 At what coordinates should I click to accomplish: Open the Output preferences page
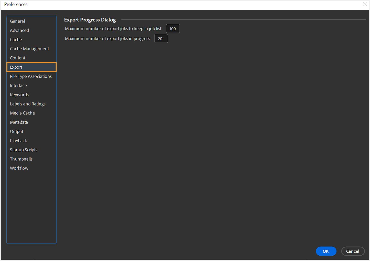pos(16,131)
